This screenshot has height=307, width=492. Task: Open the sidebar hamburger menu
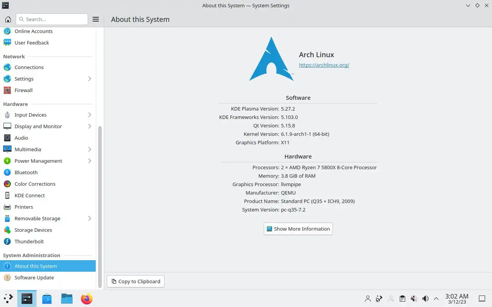pos(96,19)
